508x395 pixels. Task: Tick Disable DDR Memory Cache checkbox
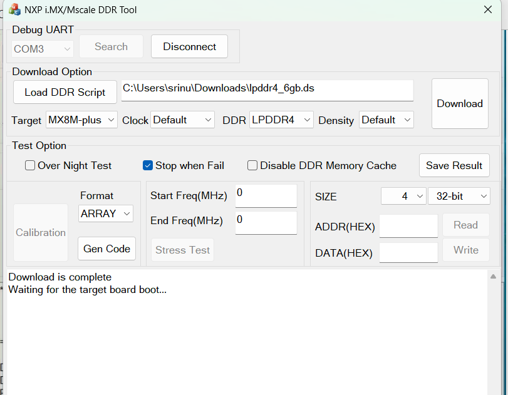[x=252, y=166]
